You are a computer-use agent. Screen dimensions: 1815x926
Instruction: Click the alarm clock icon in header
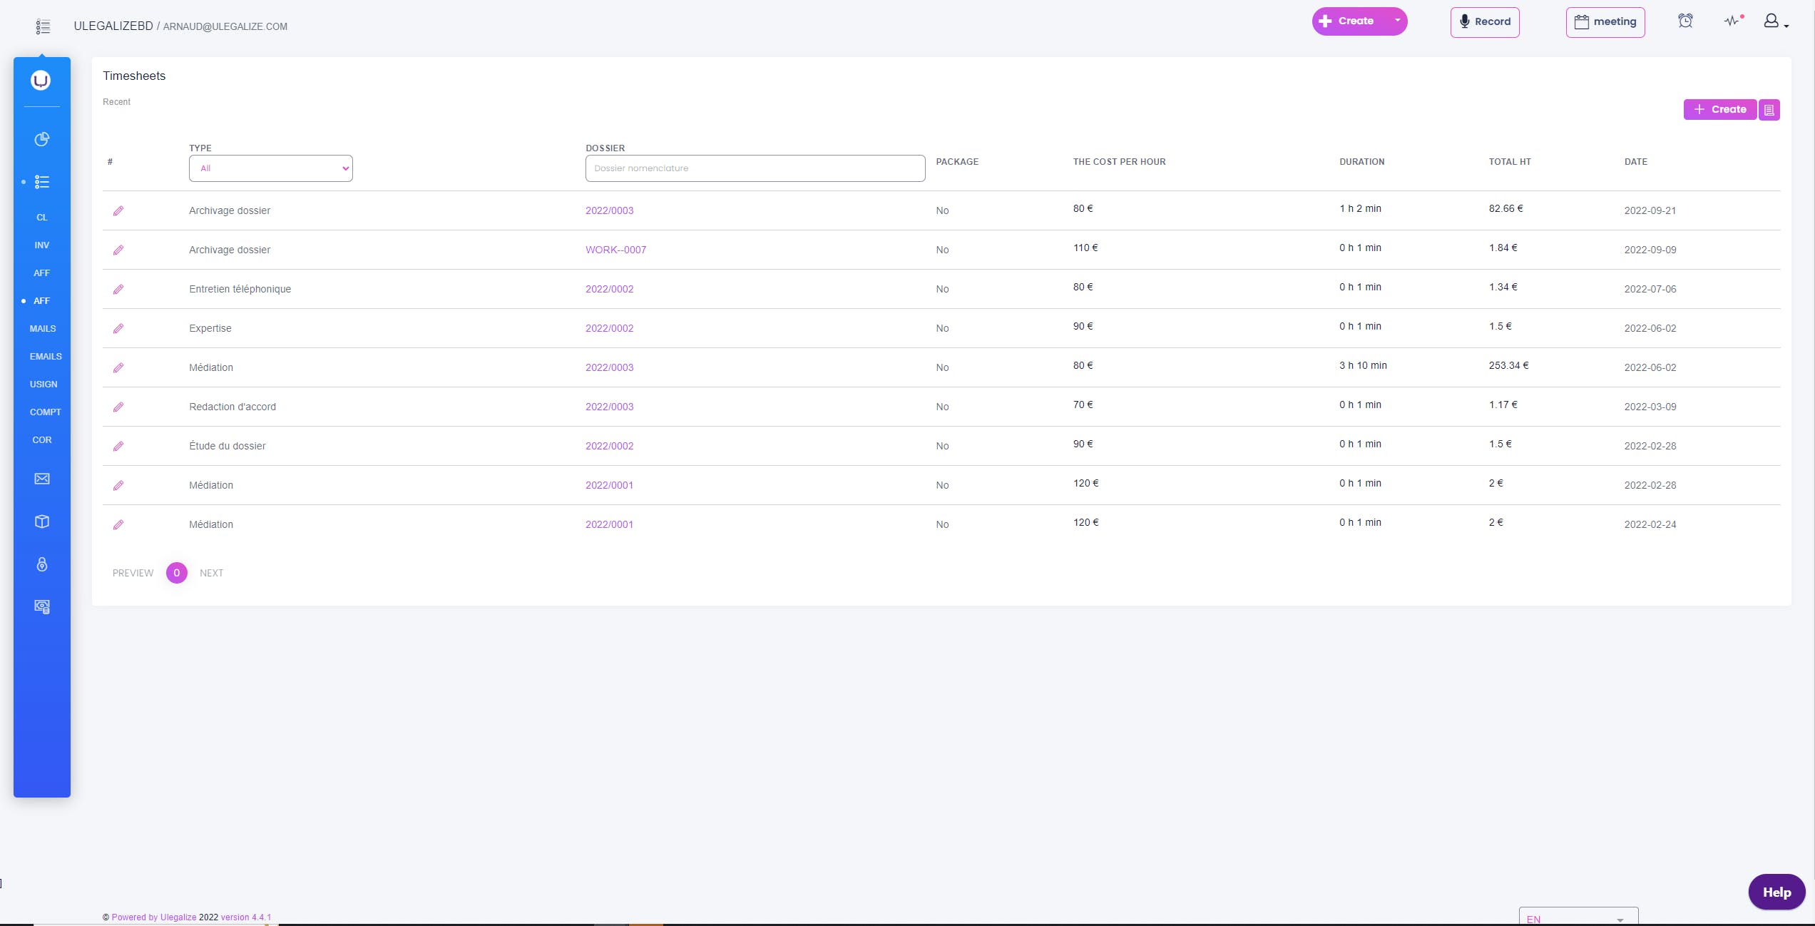[1685, 21]
